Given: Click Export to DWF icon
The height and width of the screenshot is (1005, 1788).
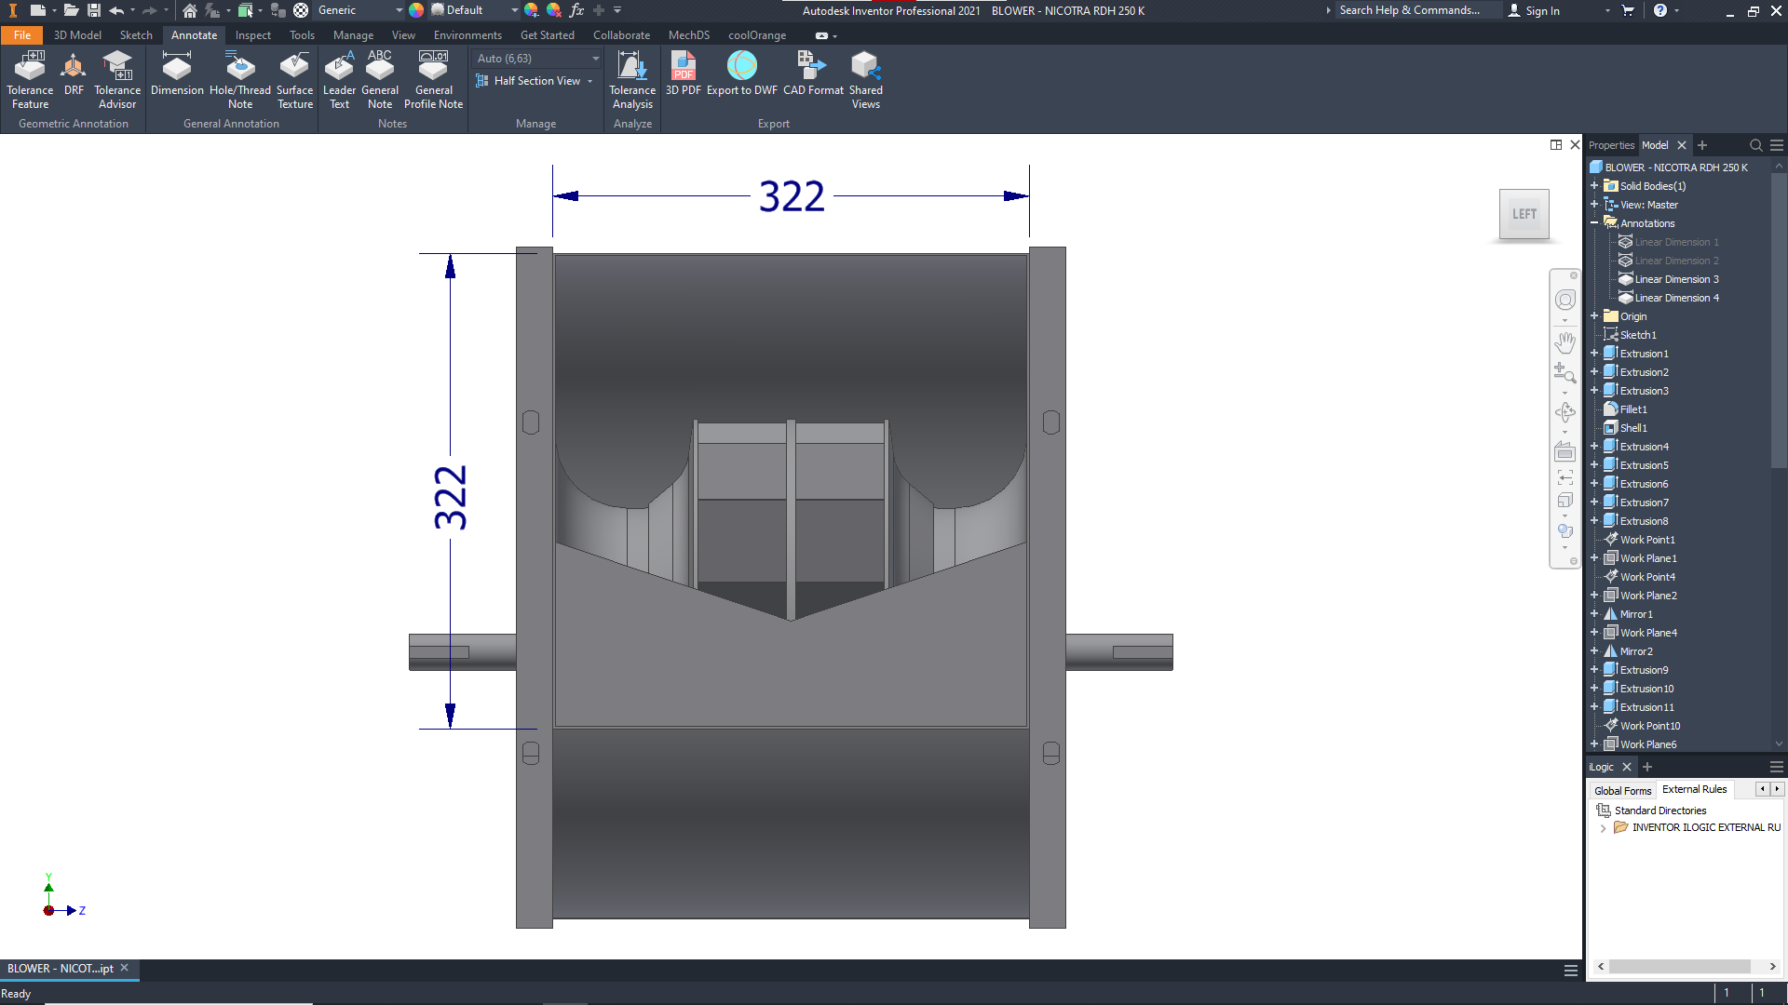Looking at the screenshot, I should [x=741, y=74].
